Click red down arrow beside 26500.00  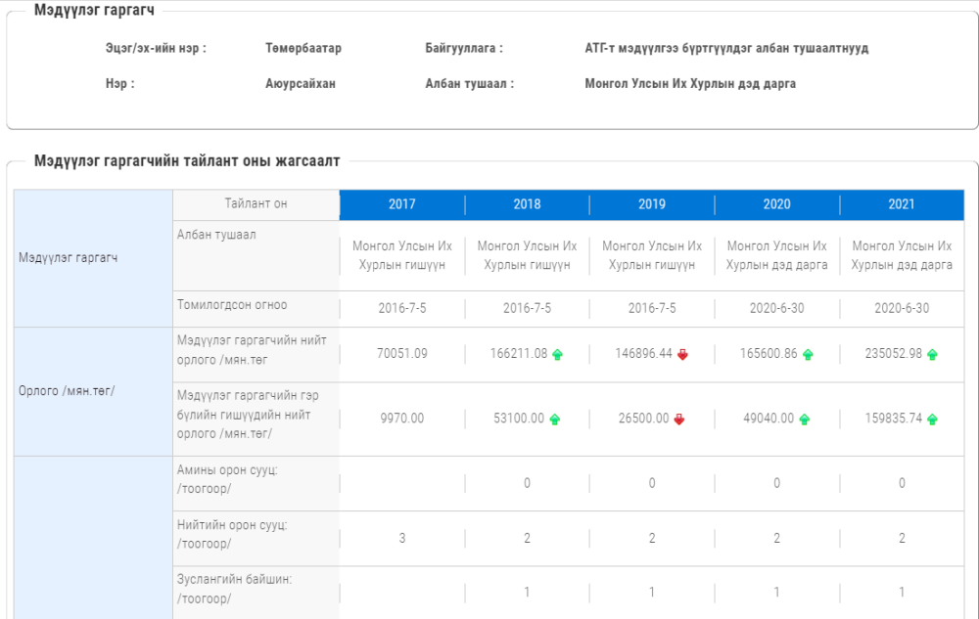pyautogui.click(x=679, y=420)
